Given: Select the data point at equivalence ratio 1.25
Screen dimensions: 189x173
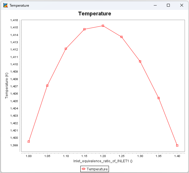Looking at the screenshot, I should tap(121, 37).
